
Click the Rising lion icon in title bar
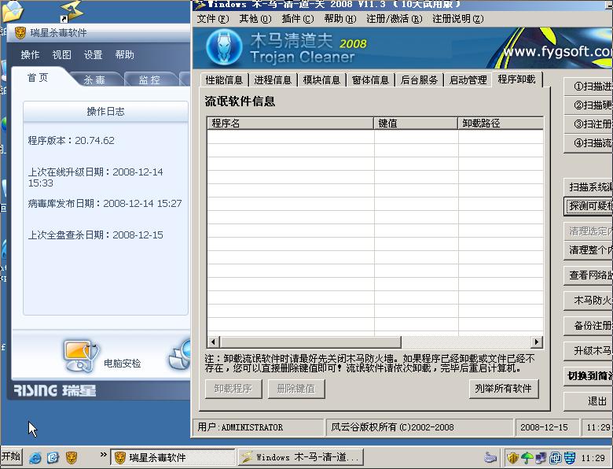20,32
